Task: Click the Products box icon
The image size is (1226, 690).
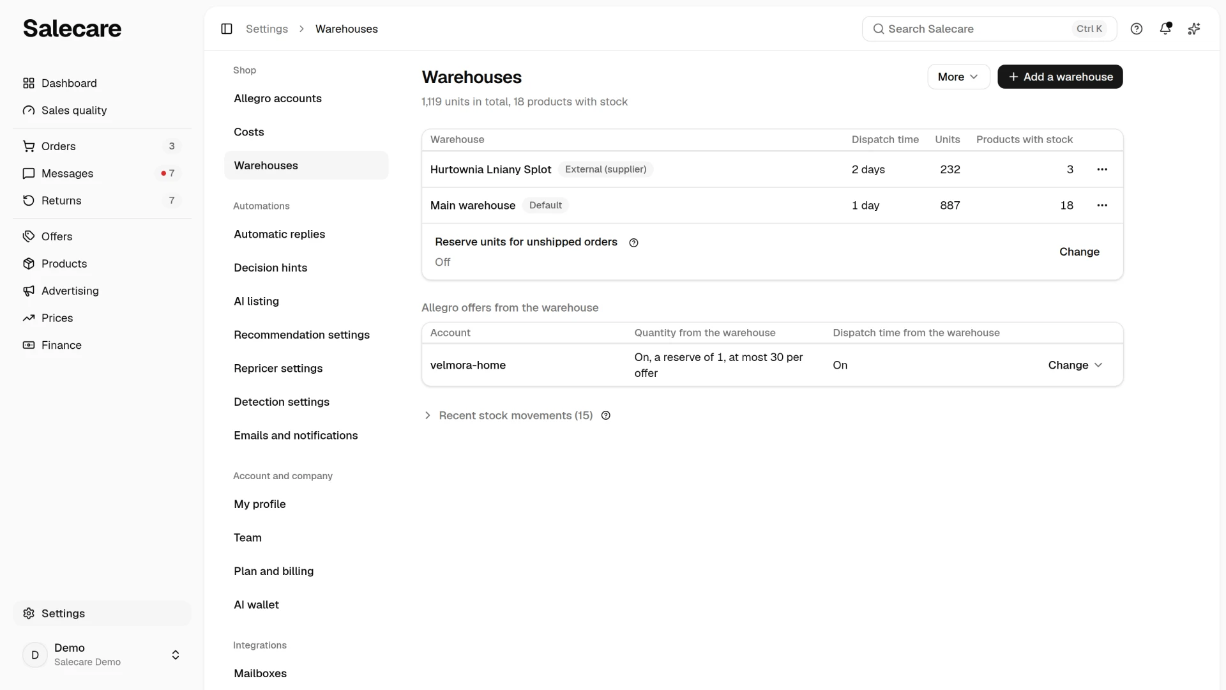Action: (x=29, y=264)
